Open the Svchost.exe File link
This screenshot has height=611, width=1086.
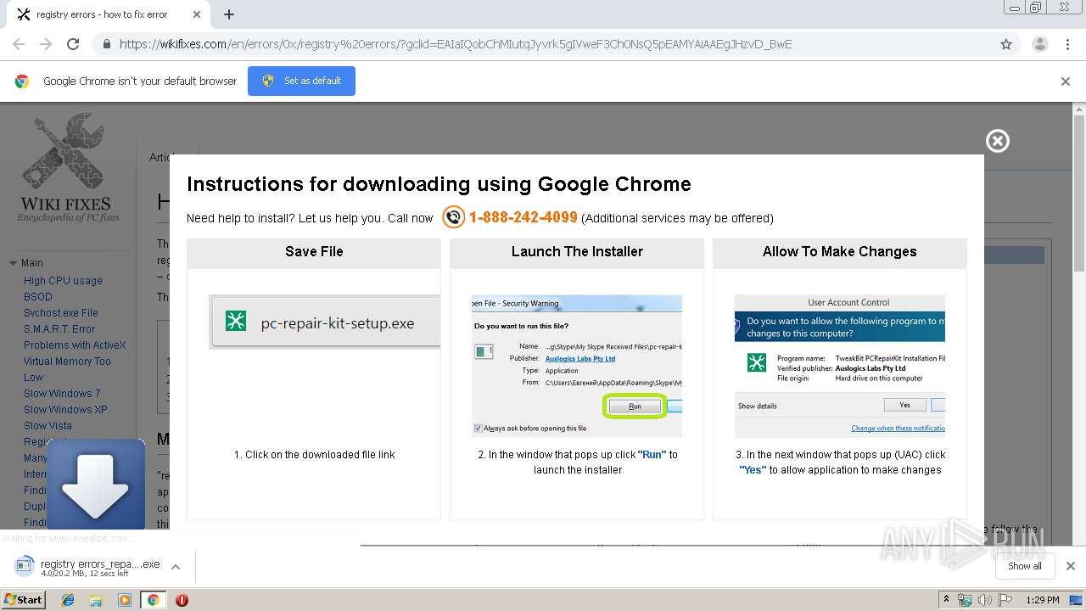point(61,313)
